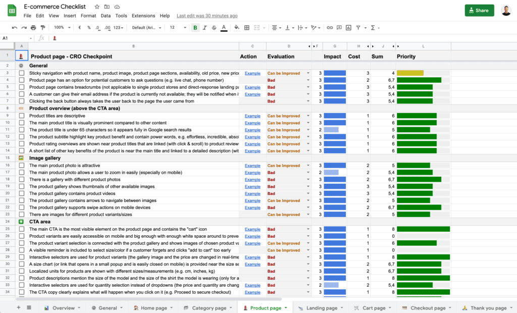The height and width of the screenshot is (313, 517).
Task: Apply bold formatting
Action: 194,28
